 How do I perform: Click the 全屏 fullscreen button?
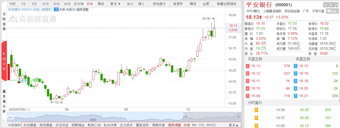(206, 4)
